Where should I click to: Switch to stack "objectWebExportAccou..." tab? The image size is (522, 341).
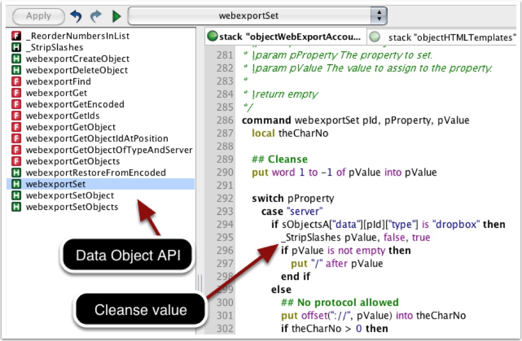(x=286, y=37)
